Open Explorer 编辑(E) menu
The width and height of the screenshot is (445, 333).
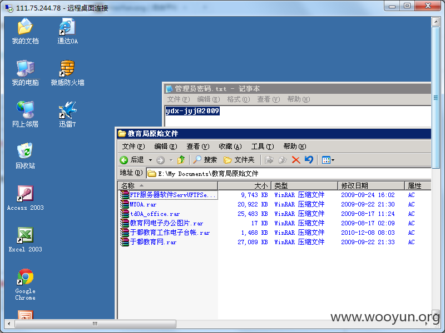pos(165,147)
